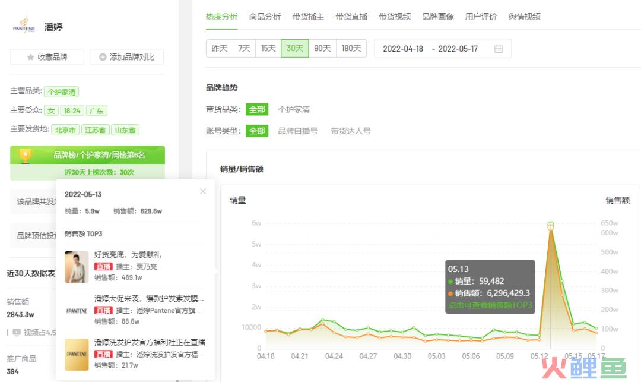Click the plus icon on 添加品牌对比
The height and width of the screenshot is (382, 641).
[103, 57]
